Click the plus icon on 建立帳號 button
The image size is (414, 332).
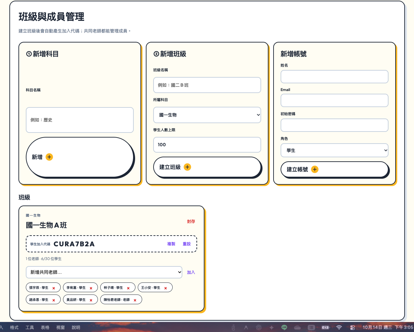[x=315, y=169]
